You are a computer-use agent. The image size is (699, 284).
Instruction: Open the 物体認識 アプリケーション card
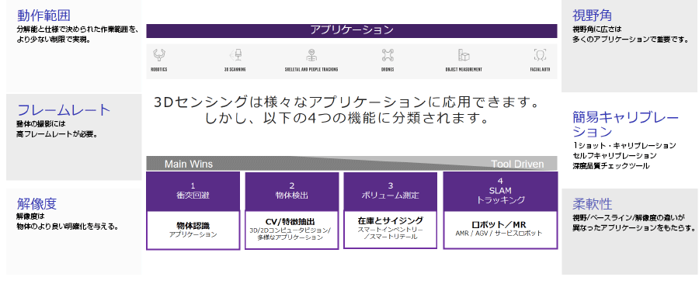(x=193, y=230)
